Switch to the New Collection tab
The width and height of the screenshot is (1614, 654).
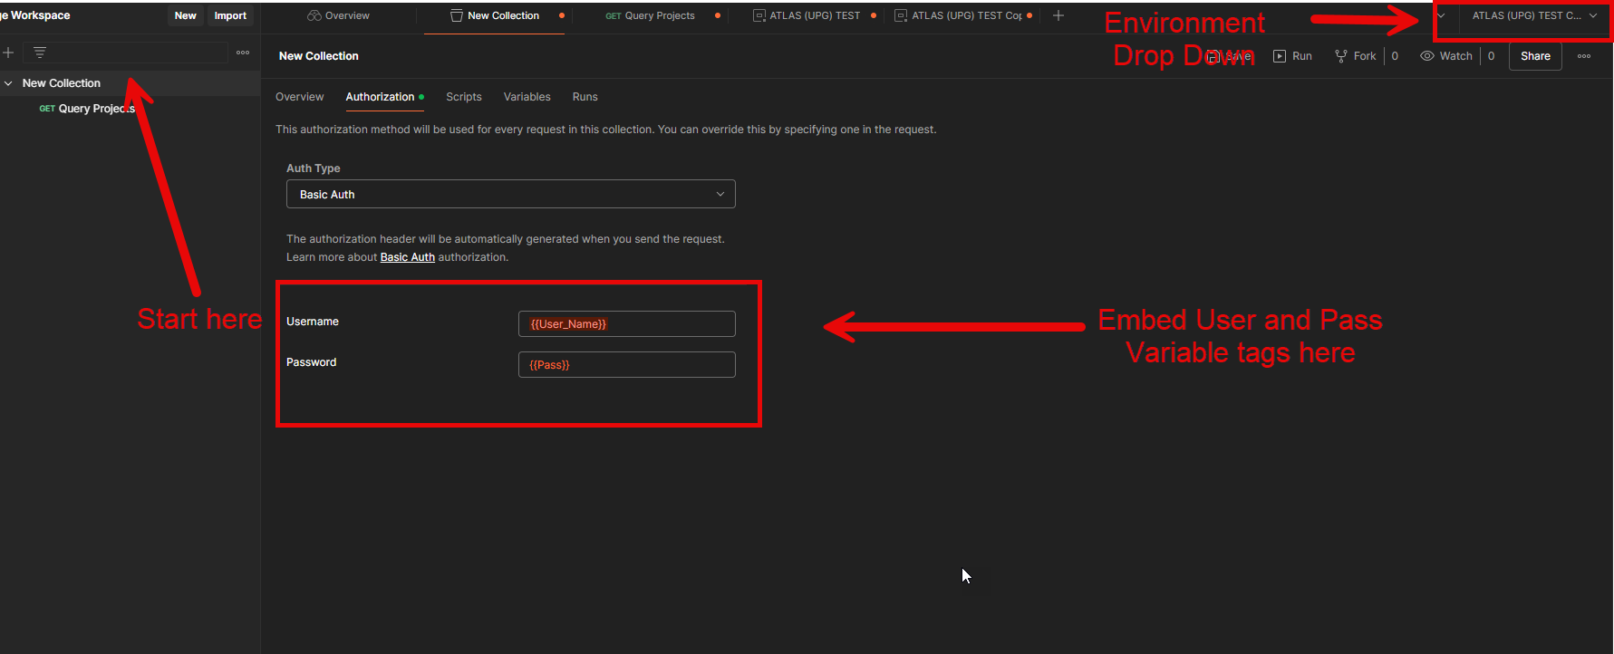point(495,15)
